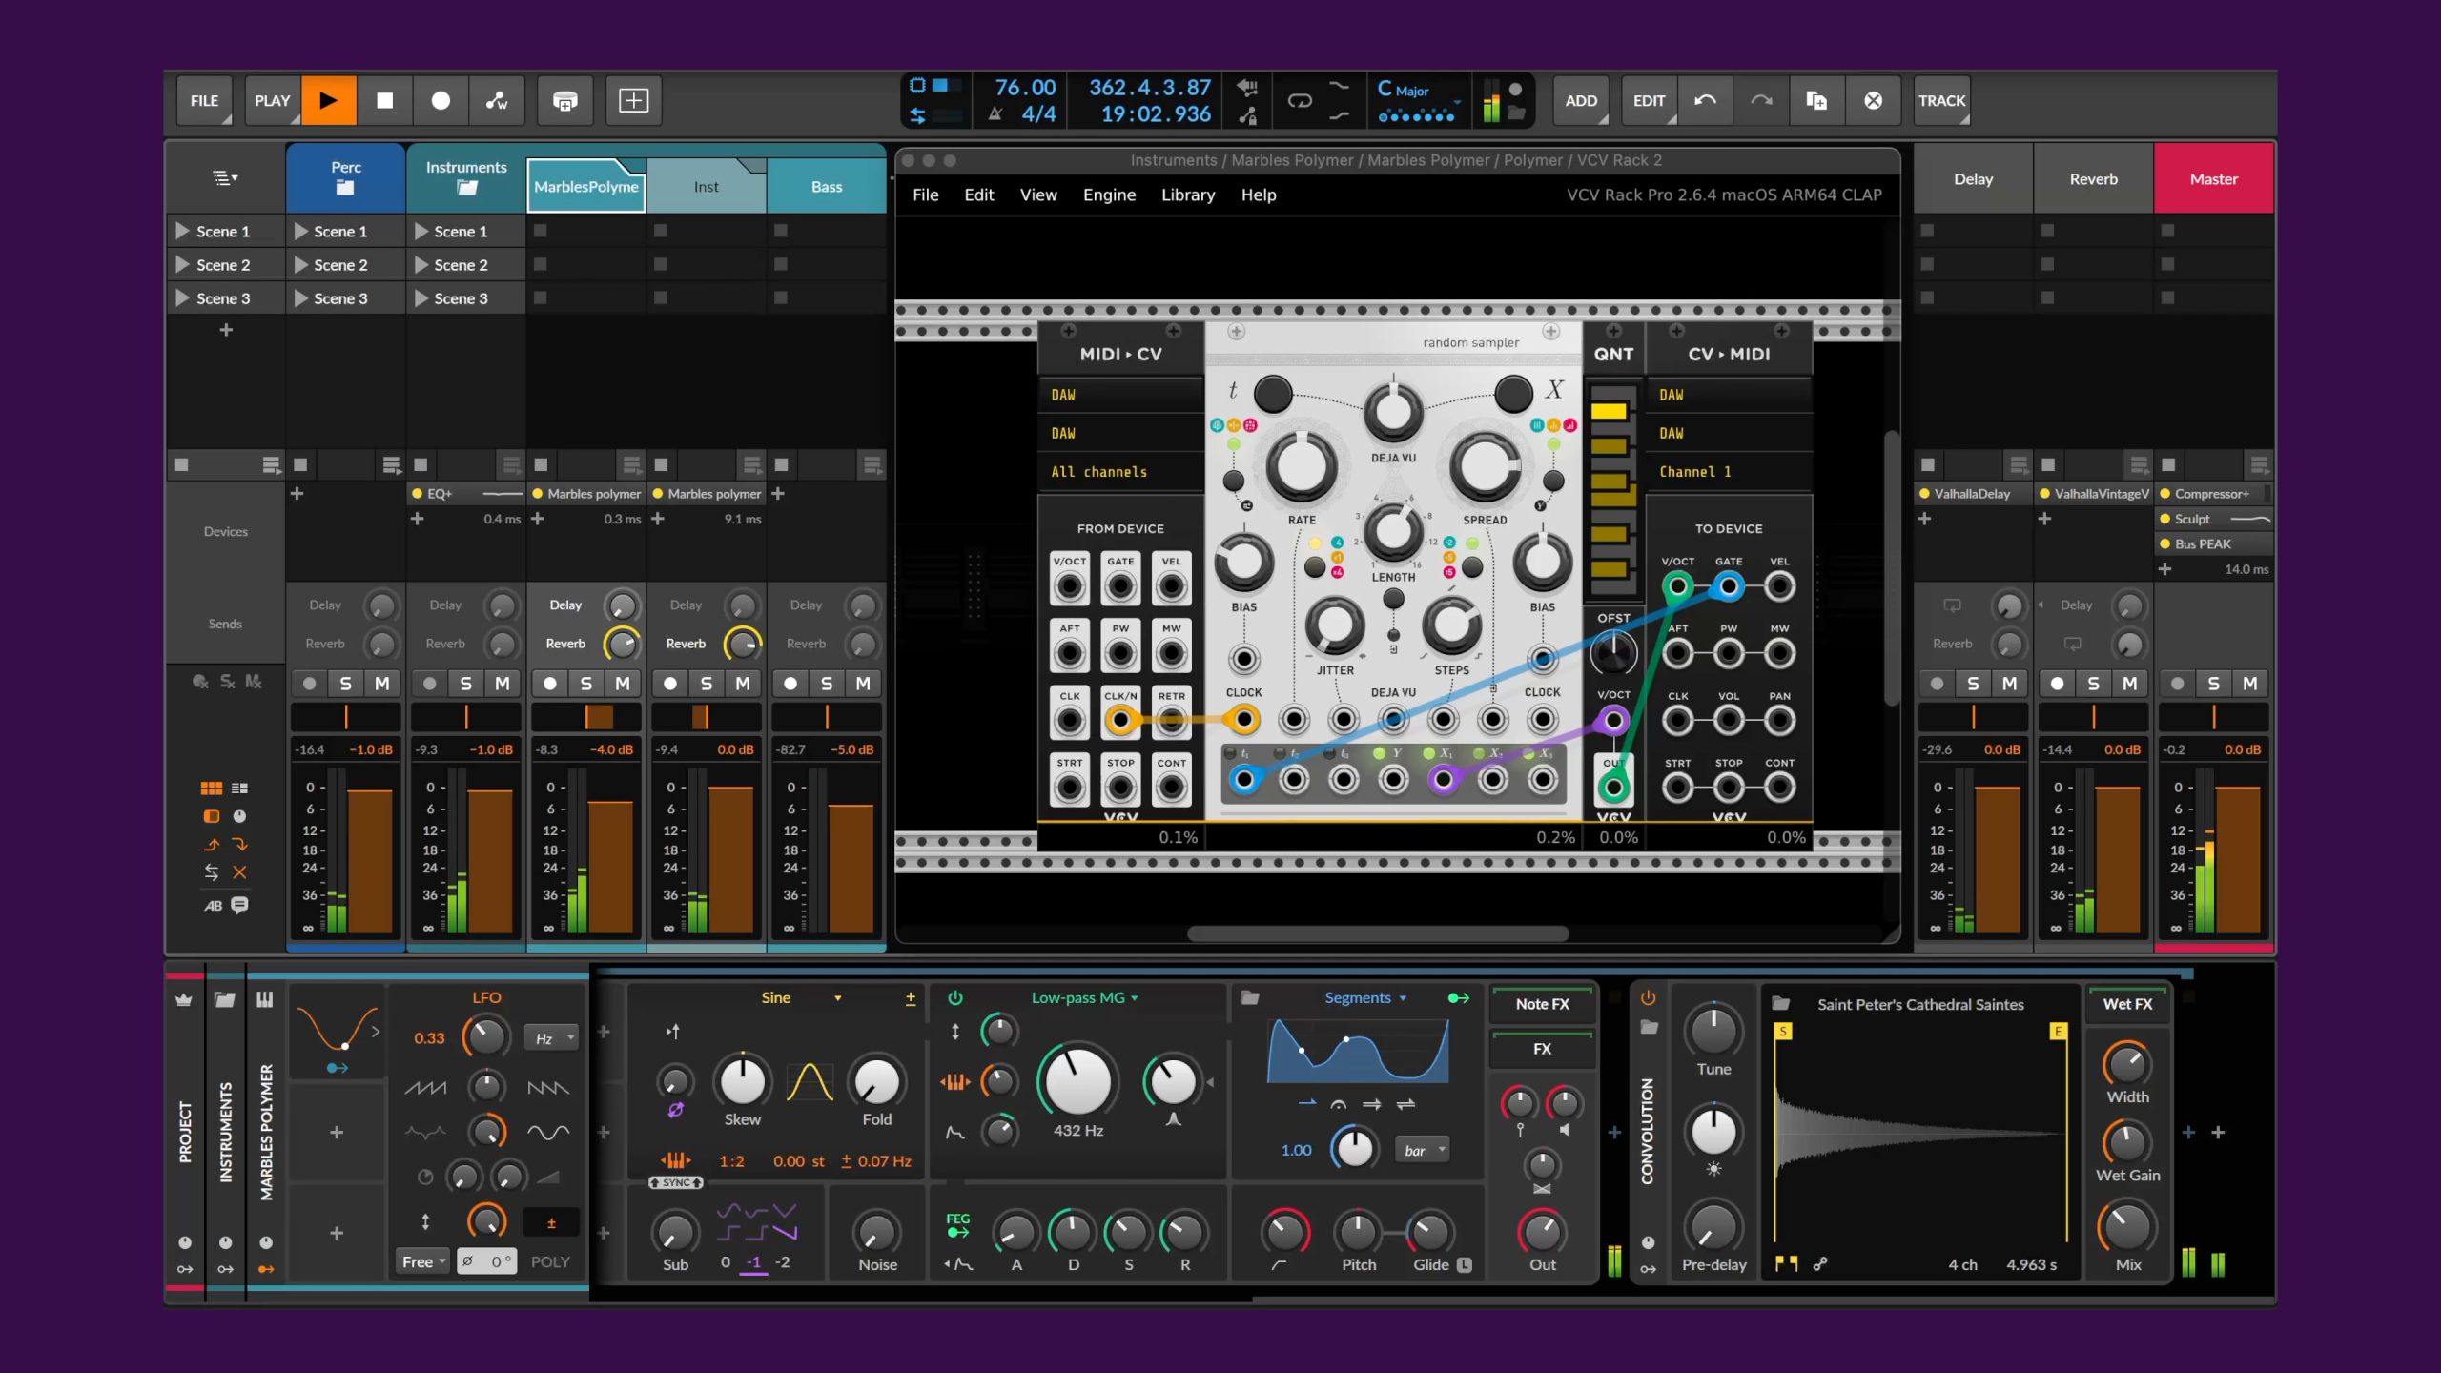Viewport: 2441px width, 1373px height.
Task: Click the undo arrow icon
Action: (1705, 100)
